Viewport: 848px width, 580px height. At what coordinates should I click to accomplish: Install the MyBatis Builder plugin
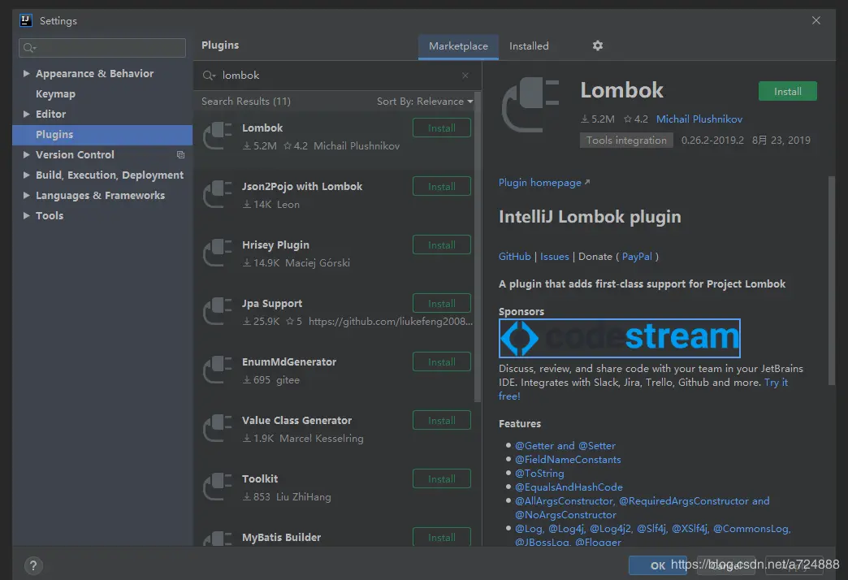point(441,537)
